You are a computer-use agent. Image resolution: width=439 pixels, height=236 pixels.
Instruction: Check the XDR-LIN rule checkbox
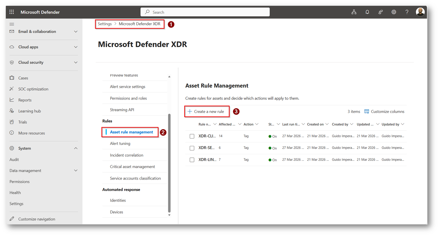click(192, 160)
